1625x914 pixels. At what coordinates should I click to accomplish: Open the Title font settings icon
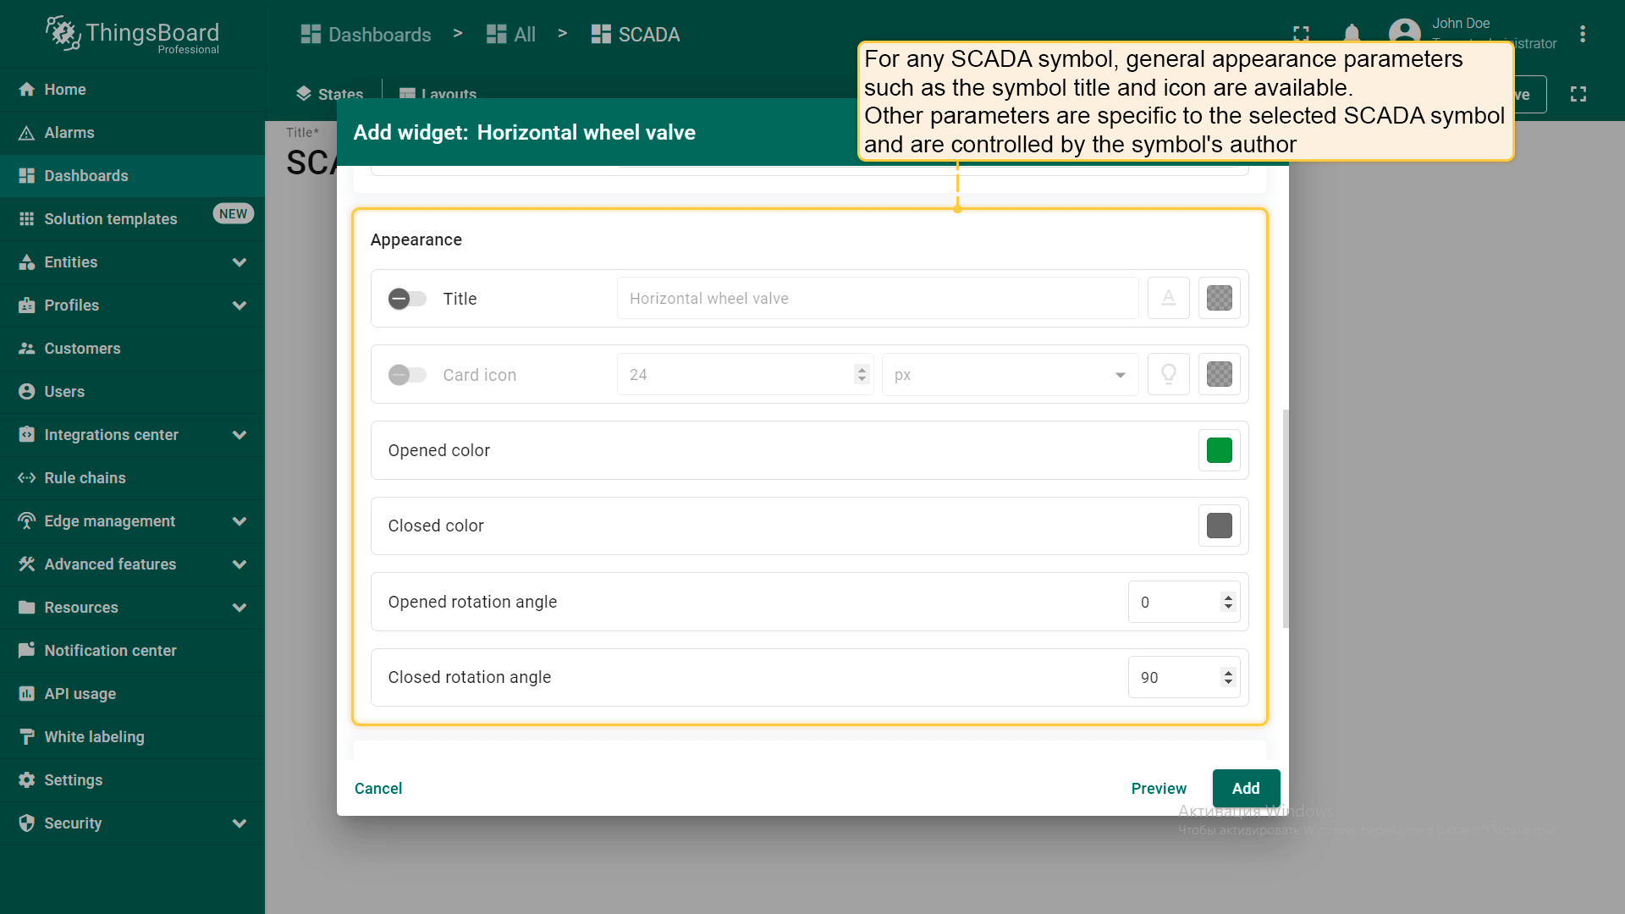(1168, 298)
